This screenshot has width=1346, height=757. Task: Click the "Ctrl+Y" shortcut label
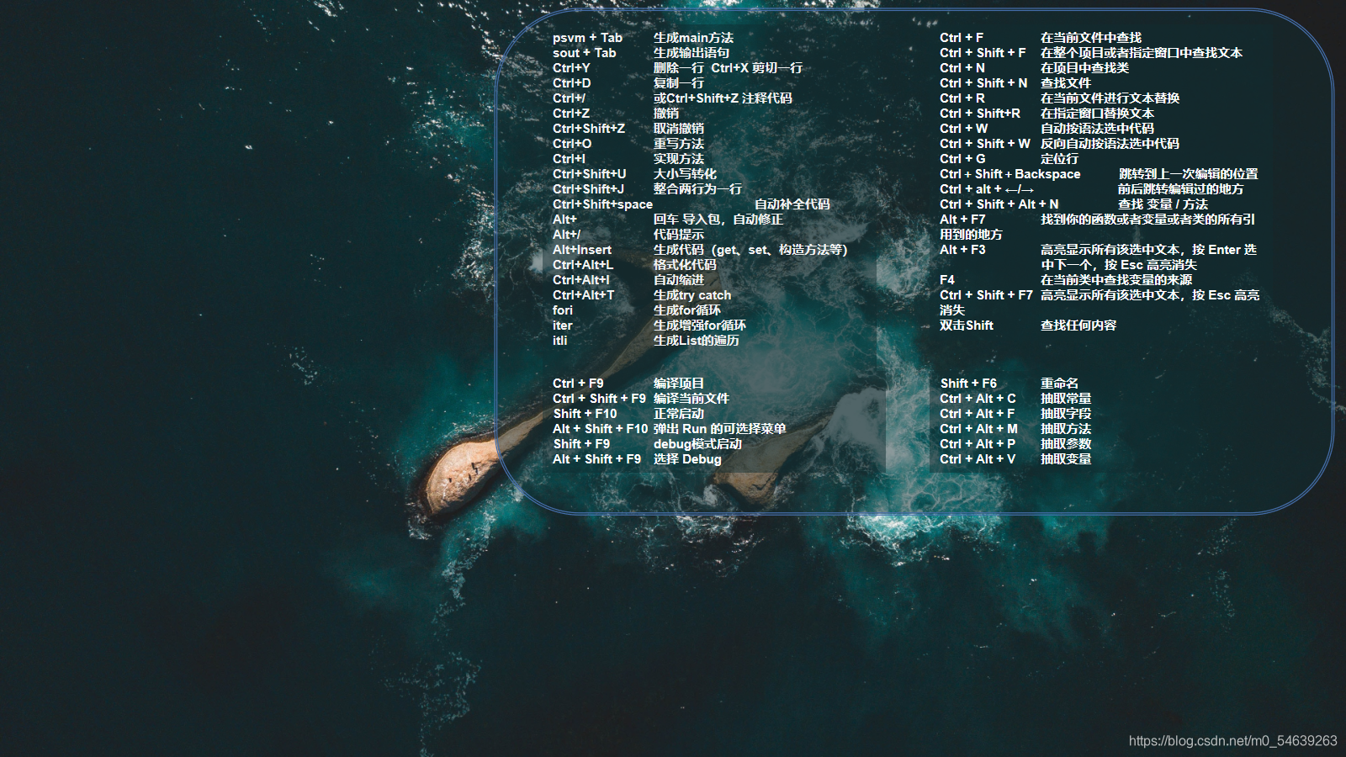(x=571, y=68)
